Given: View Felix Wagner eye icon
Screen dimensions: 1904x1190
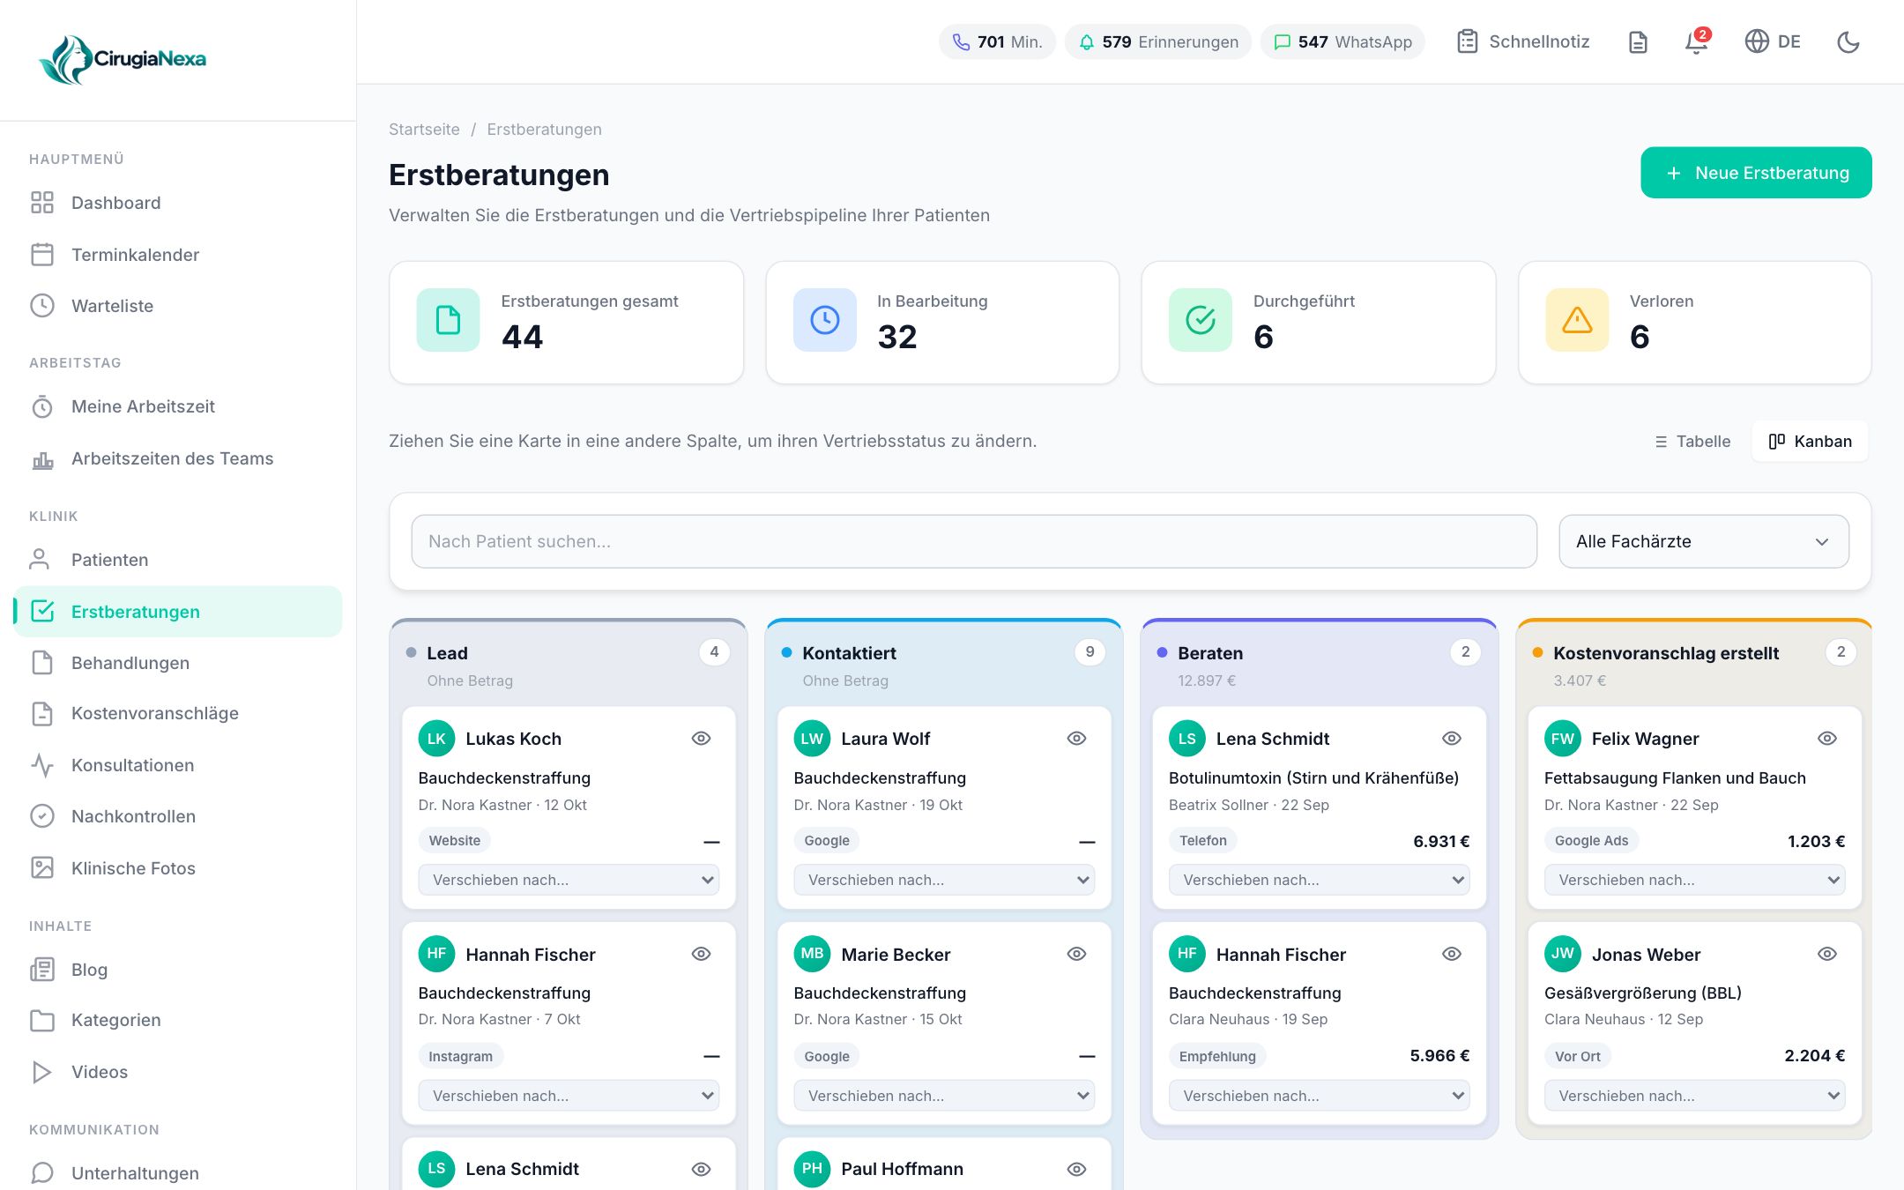Looking at the screenshot, I should pyautogui.click(x=1827, y=739).
